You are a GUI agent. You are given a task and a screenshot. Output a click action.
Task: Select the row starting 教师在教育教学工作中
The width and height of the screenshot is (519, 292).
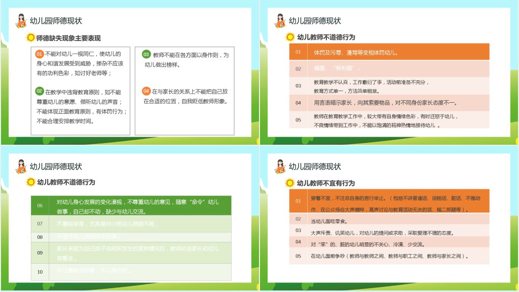click(x=389, y=120)
